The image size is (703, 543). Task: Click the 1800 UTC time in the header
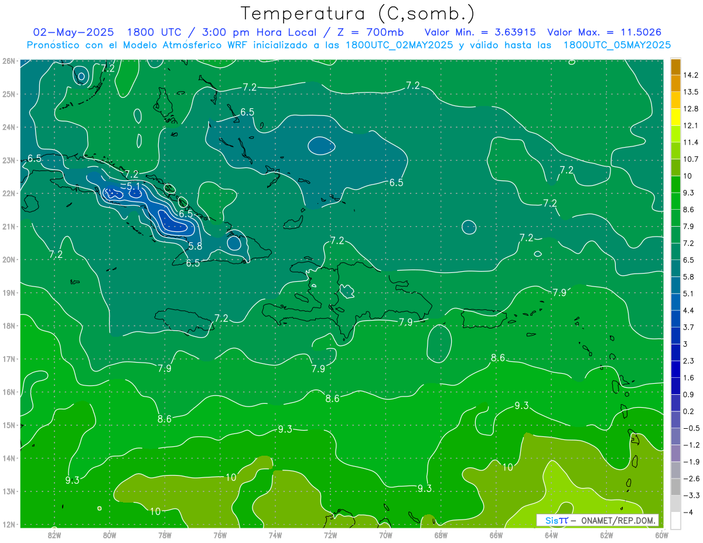(153, 32)
